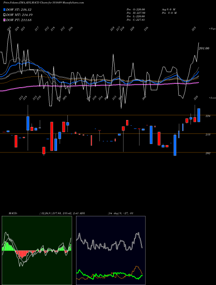Select the 'DOW PT: 211.68' legend text
This screenshot has width=216, height=285.
[x=19, y=20]
